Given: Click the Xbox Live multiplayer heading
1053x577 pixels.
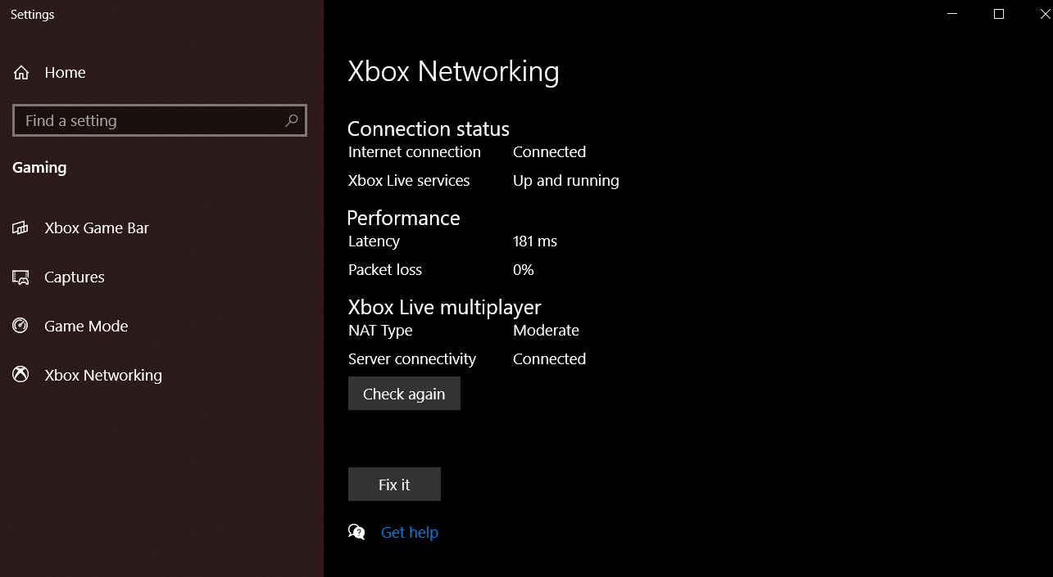Looking at the screenshot, I should tap(445, 308).
